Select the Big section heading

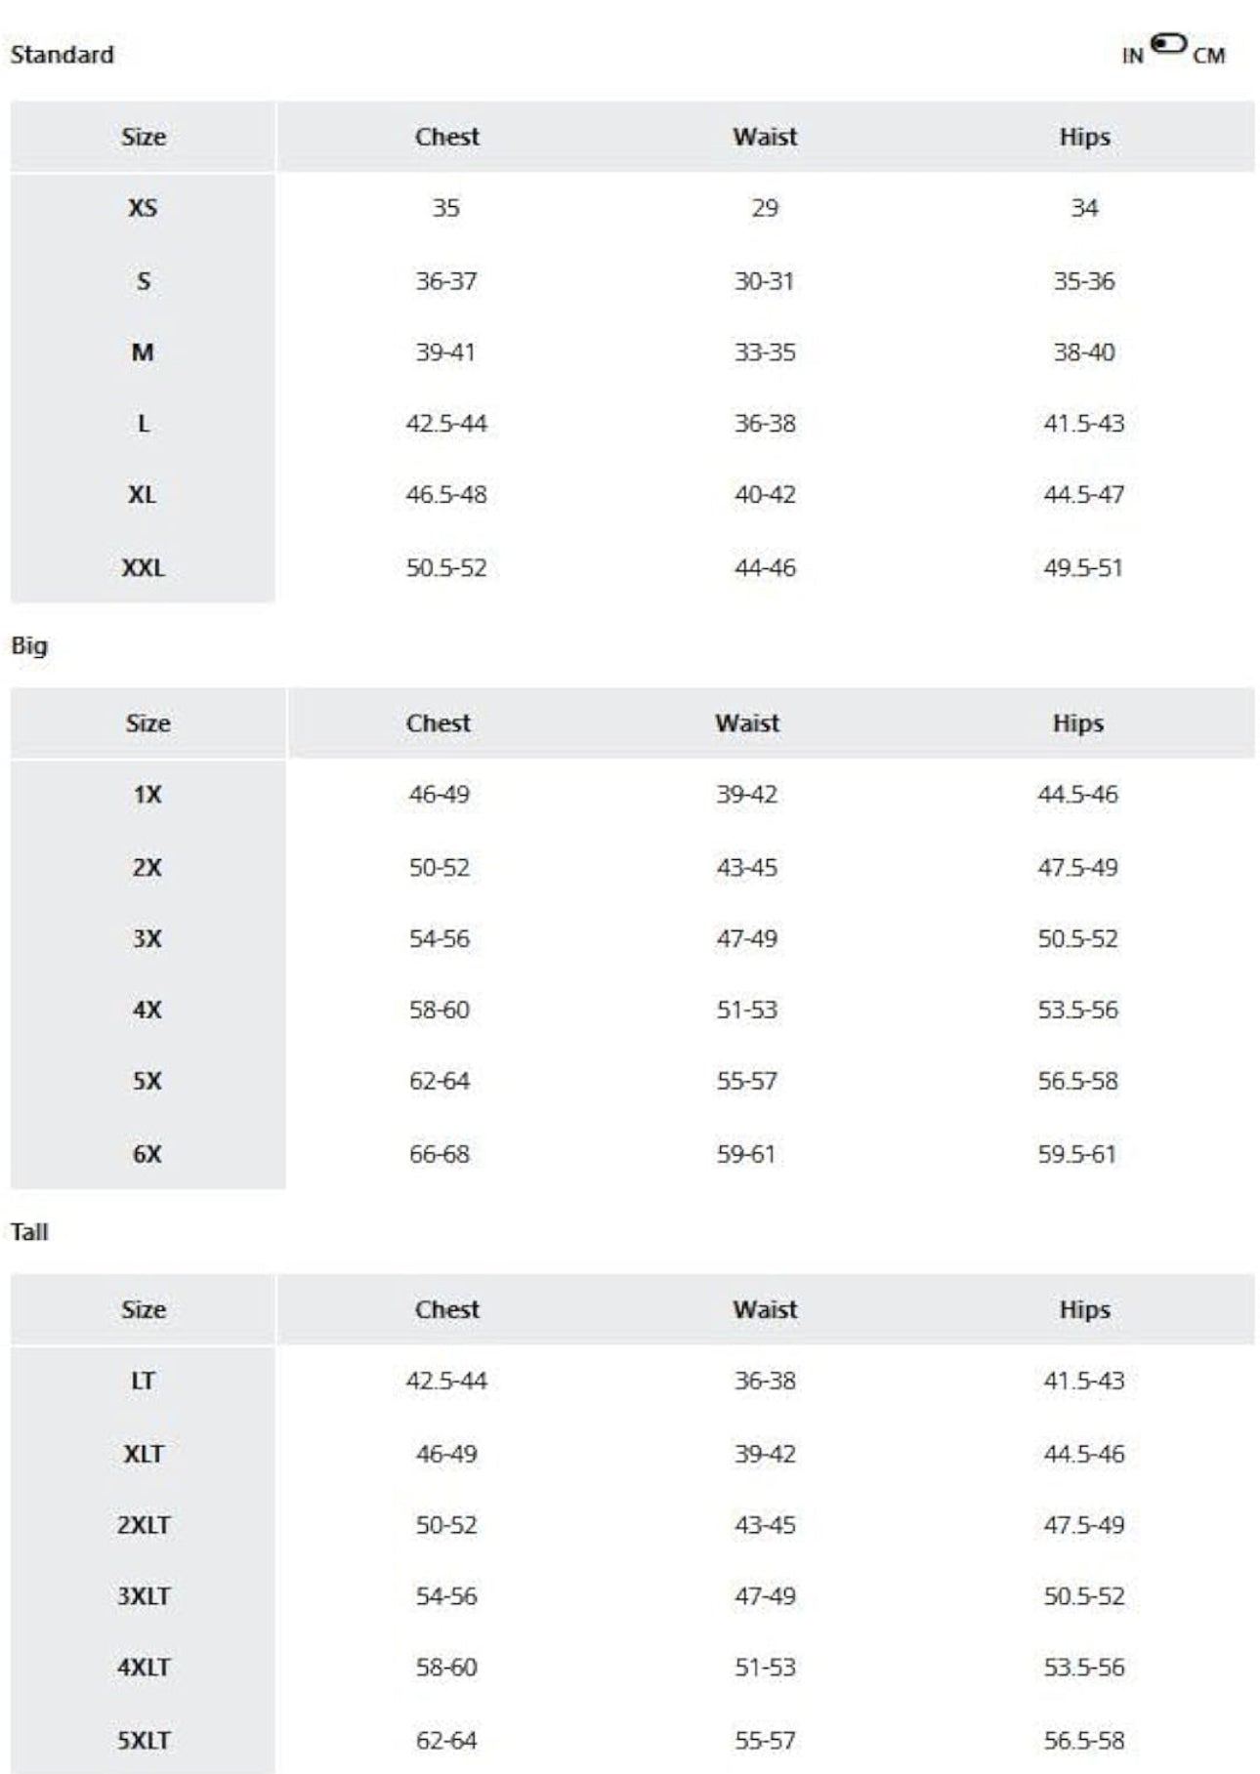coord(29,645)
